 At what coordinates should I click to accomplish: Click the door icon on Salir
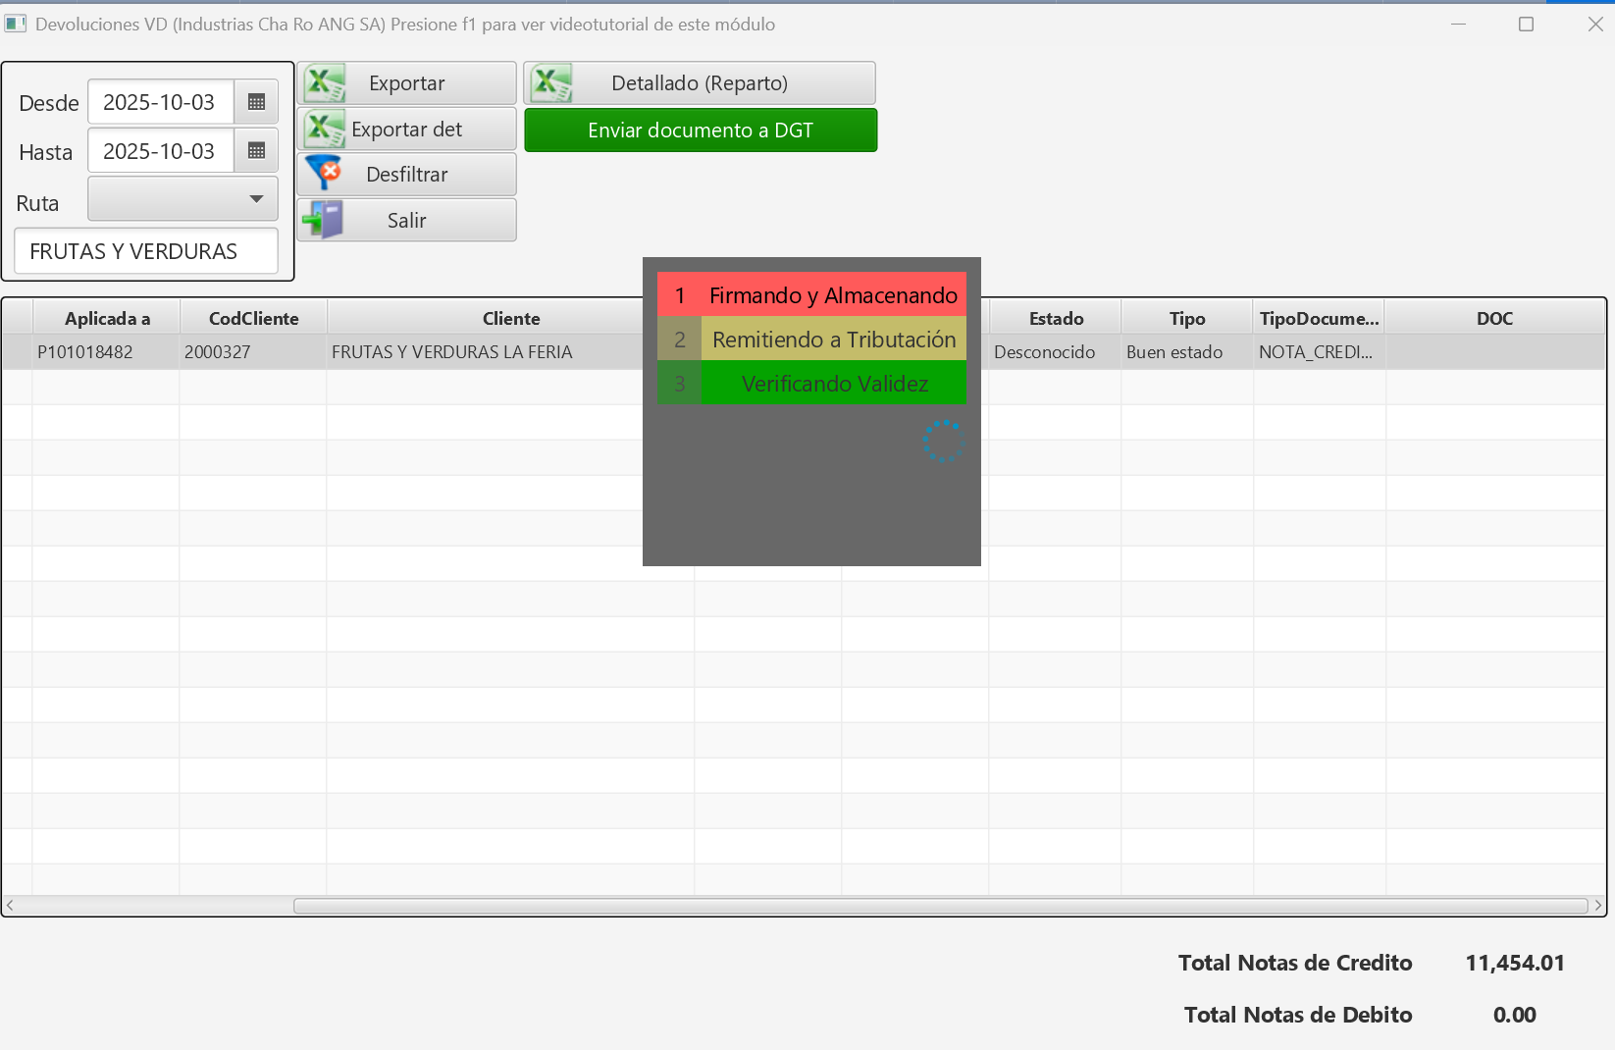coord(324,220)
